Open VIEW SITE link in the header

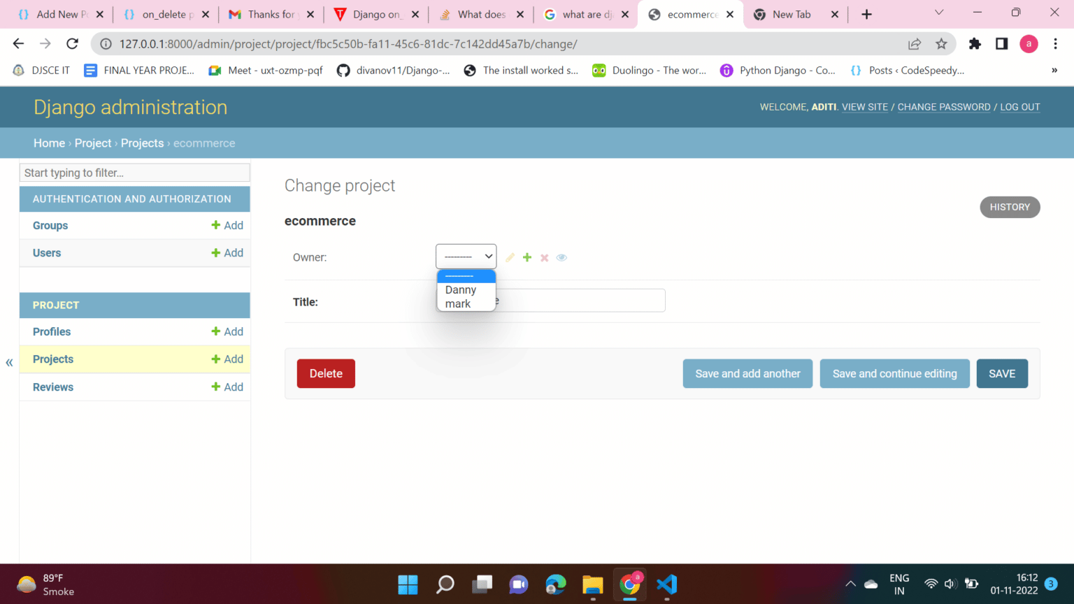(864, 107)
